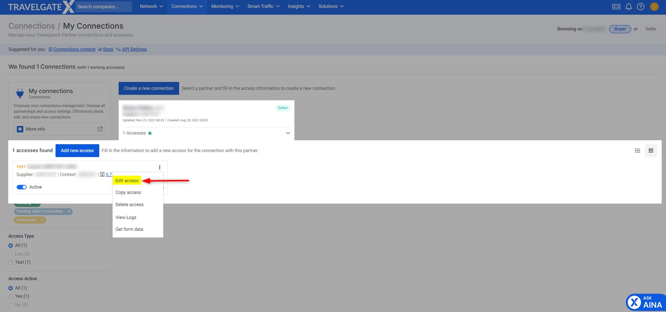Viewport: 666px width, 312px height.
Task: Open the Stats suggested link
Action: pyautogui.click(x=108, y=49)
